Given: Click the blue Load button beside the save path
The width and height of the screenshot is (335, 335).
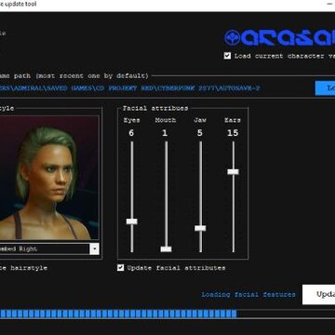Looking at the screenshot, I should 325,88.
